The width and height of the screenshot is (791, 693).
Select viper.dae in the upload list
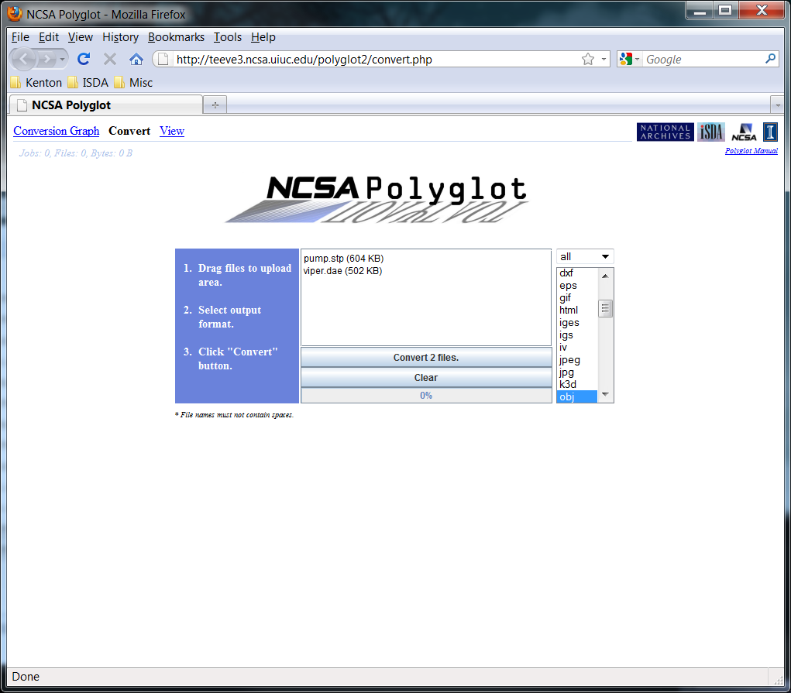pyautogui.click(x=342, y=271)
